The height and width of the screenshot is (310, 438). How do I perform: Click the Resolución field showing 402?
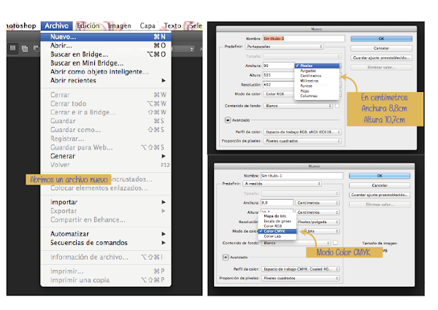tap(279, 85)
